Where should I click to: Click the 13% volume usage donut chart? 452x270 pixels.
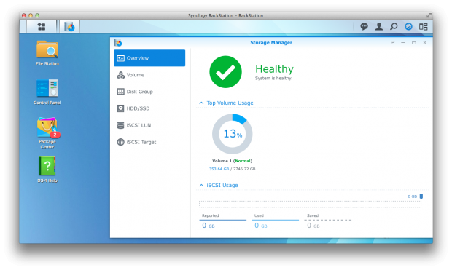point(232,134)
